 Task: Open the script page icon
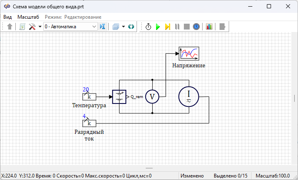click(x=22, y=27)
